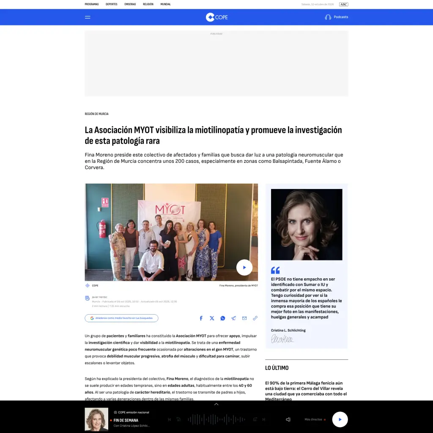Viewport: 433px width, 433px height.
Task: Click the COPE logo in header
Action: [x=217, y=17]
